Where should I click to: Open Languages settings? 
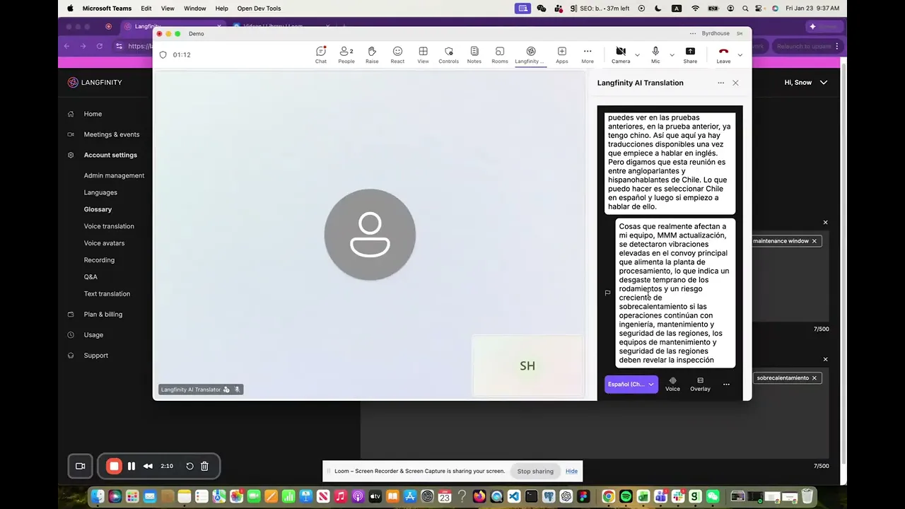[x=100, y=192]
